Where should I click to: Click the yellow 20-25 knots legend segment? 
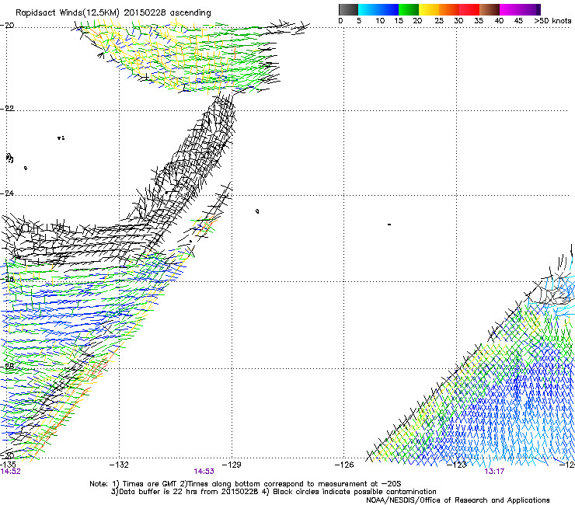coord(429,9)
